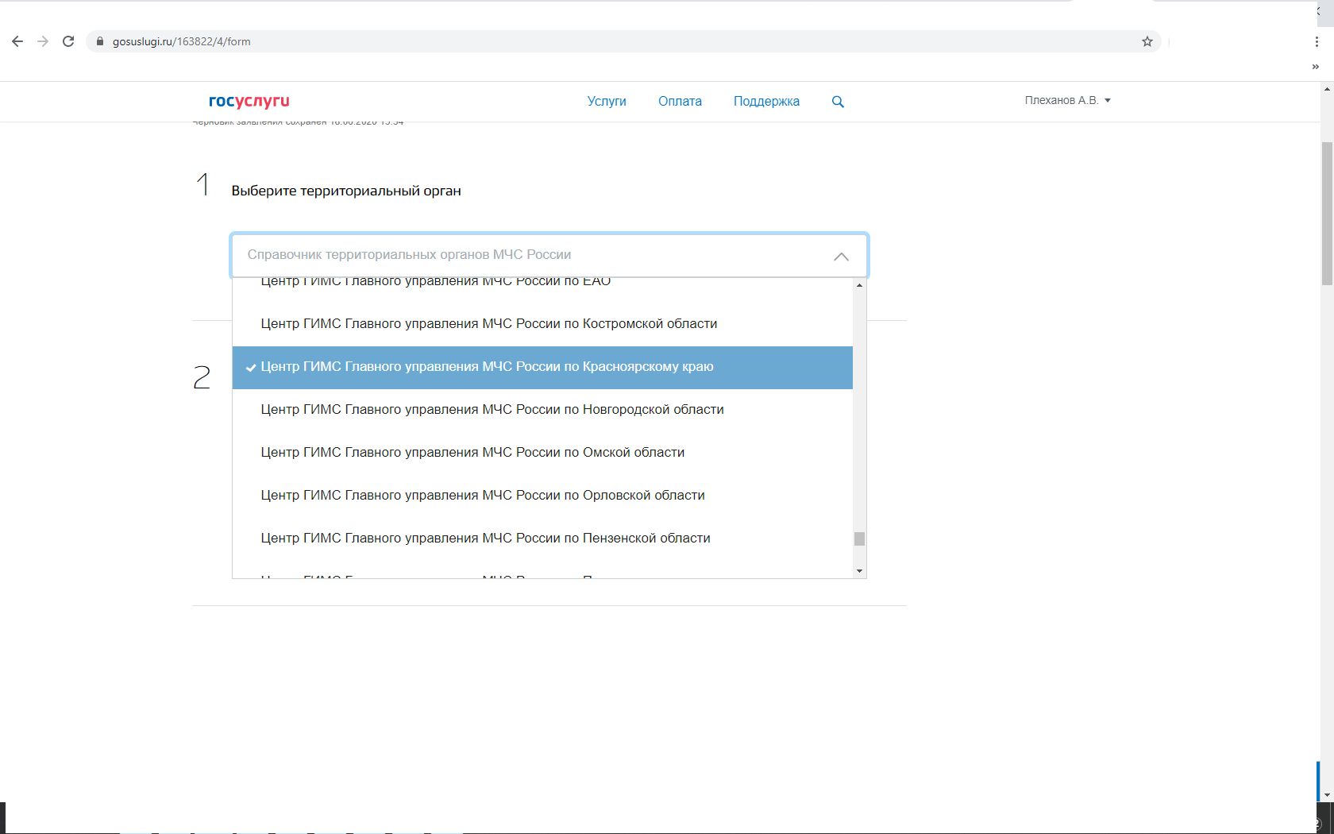The width and height of the screenshot is (1334, 834).
Task: Click the extensions overflow double-chevron icon
Action: click(x=1316, y=67)
